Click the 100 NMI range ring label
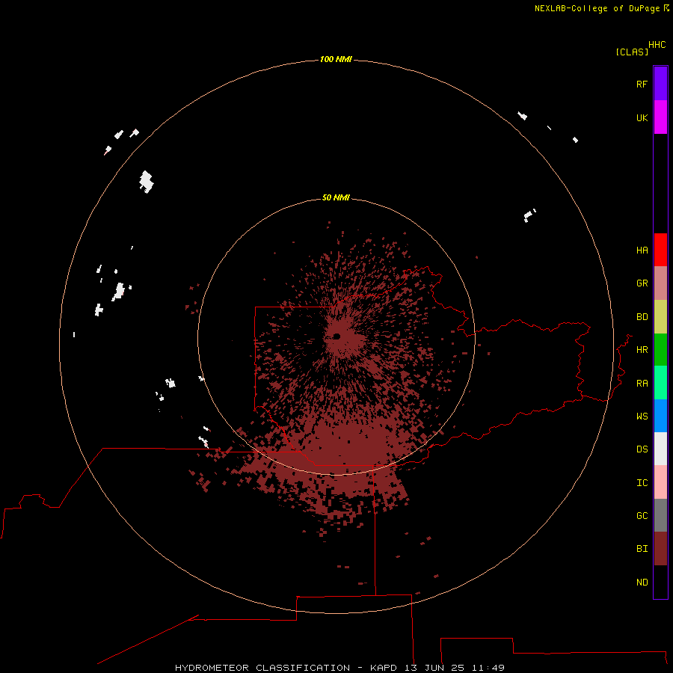The width and height of the screenshot is (673, 673). coord(336,59)
